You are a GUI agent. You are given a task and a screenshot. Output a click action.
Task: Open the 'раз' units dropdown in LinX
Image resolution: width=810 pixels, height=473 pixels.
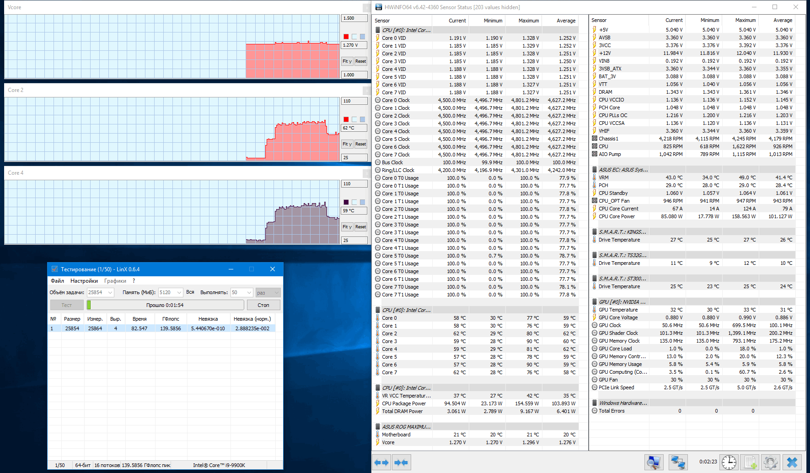pos(268,292)
